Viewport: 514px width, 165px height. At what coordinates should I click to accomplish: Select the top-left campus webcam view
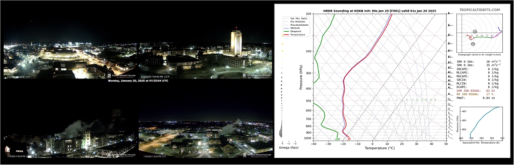tap(70, 60)
